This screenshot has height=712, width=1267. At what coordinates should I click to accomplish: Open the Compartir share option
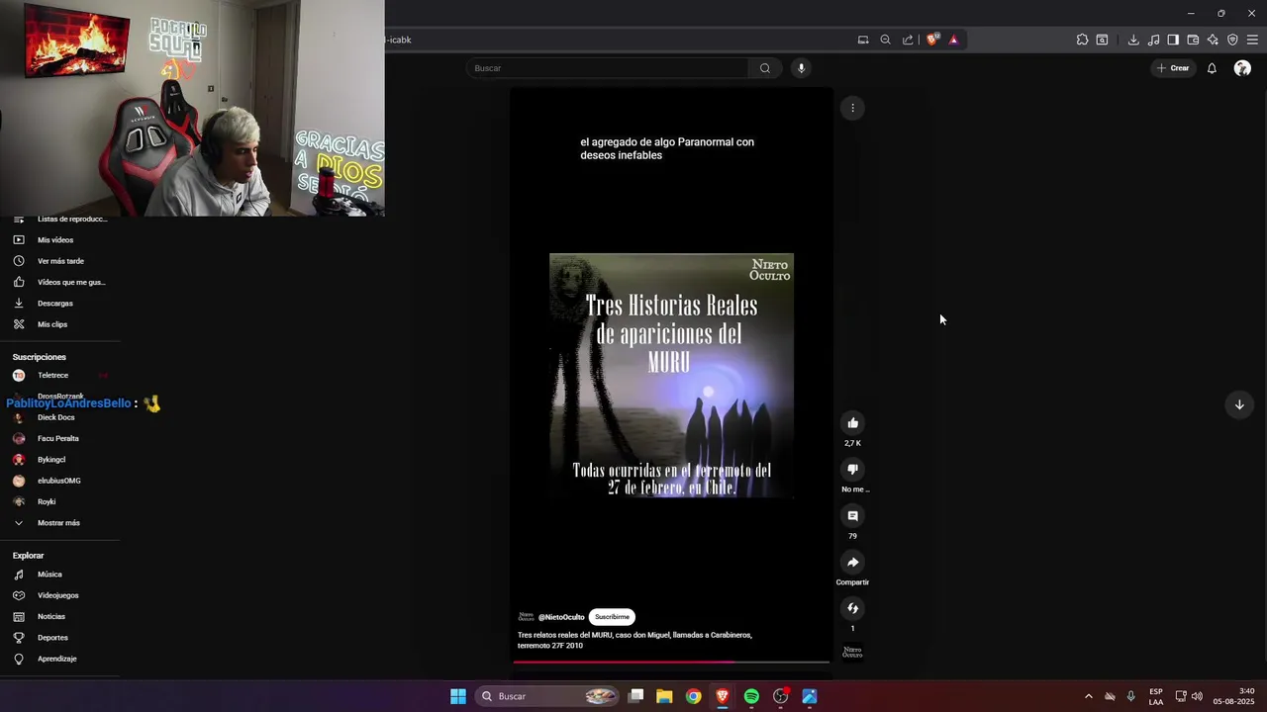pyautogui.click(x=852, y=563)
